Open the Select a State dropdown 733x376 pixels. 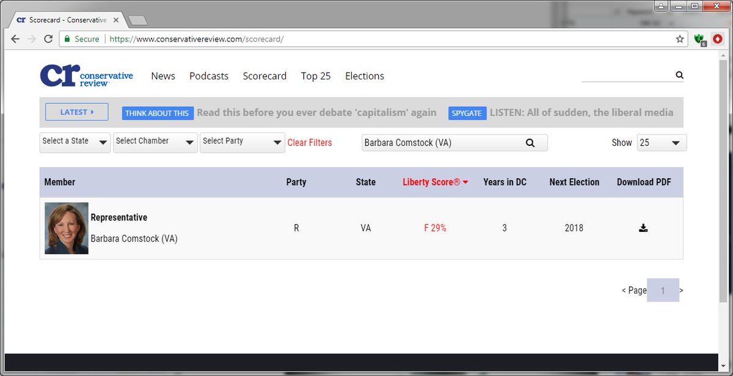[75, 142]
